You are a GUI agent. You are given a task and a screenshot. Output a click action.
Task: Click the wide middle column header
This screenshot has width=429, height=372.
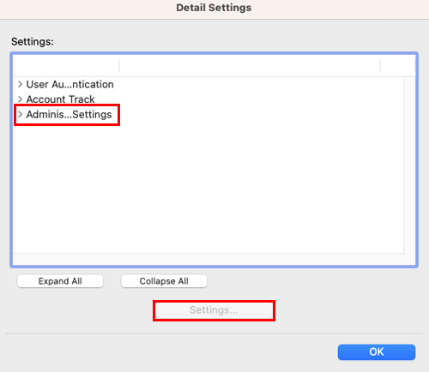(250, 66)
